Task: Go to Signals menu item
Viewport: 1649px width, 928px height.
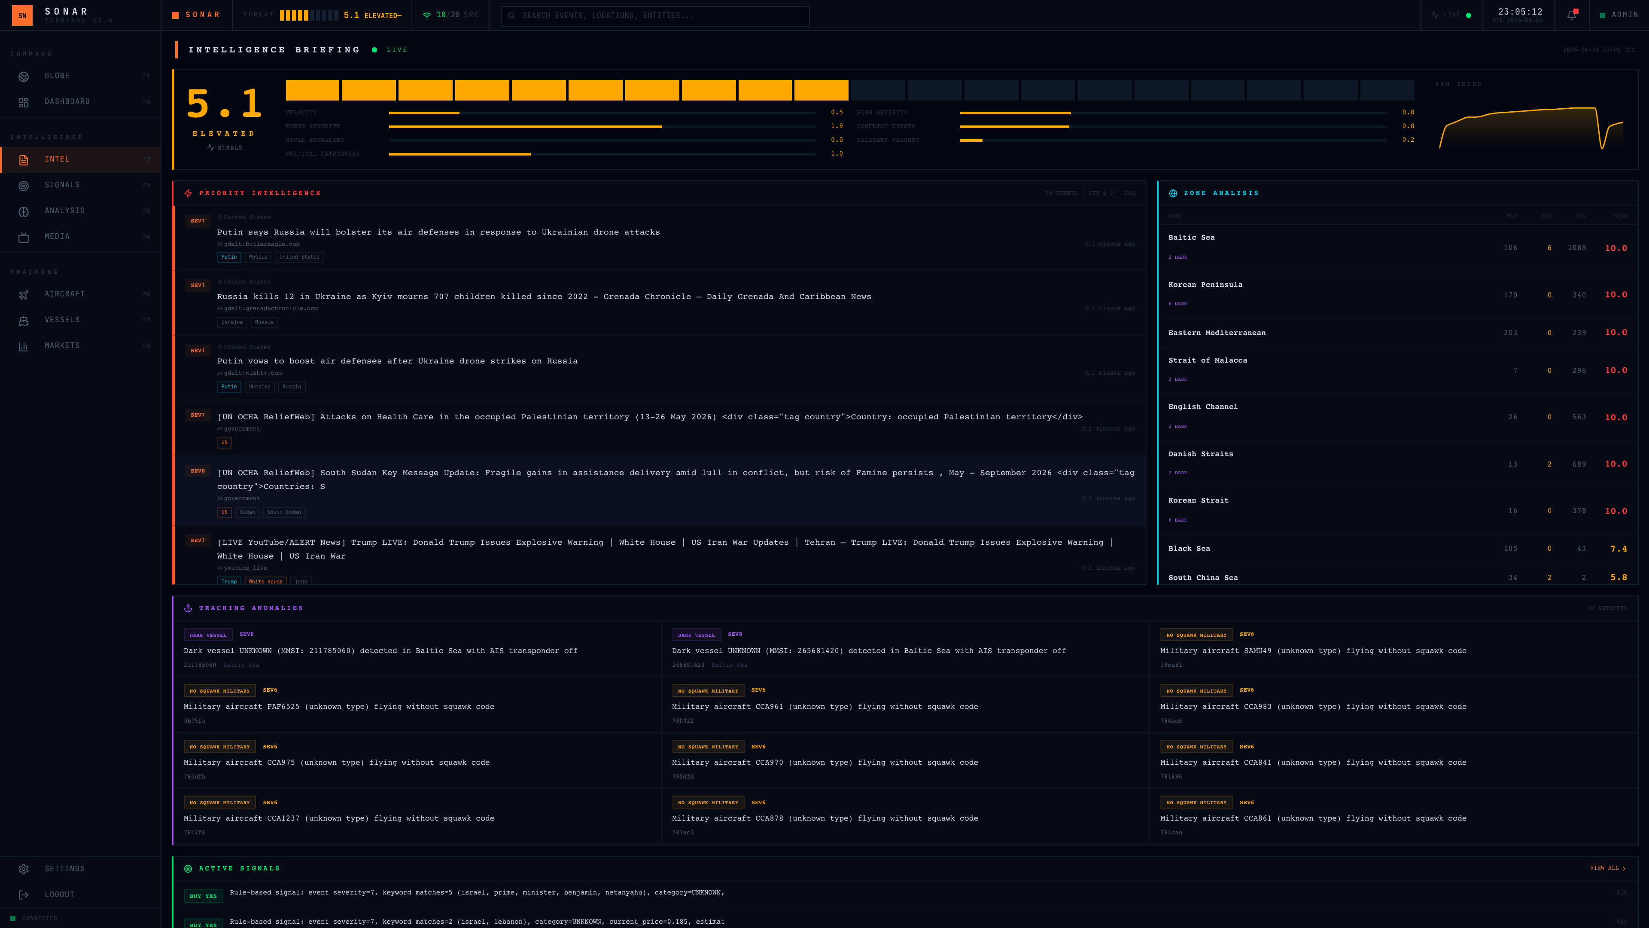Action: 81,185
